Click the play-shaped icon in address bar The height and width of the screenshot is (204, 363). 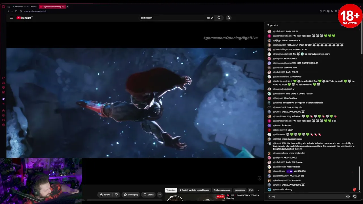(x=332, y=11)
